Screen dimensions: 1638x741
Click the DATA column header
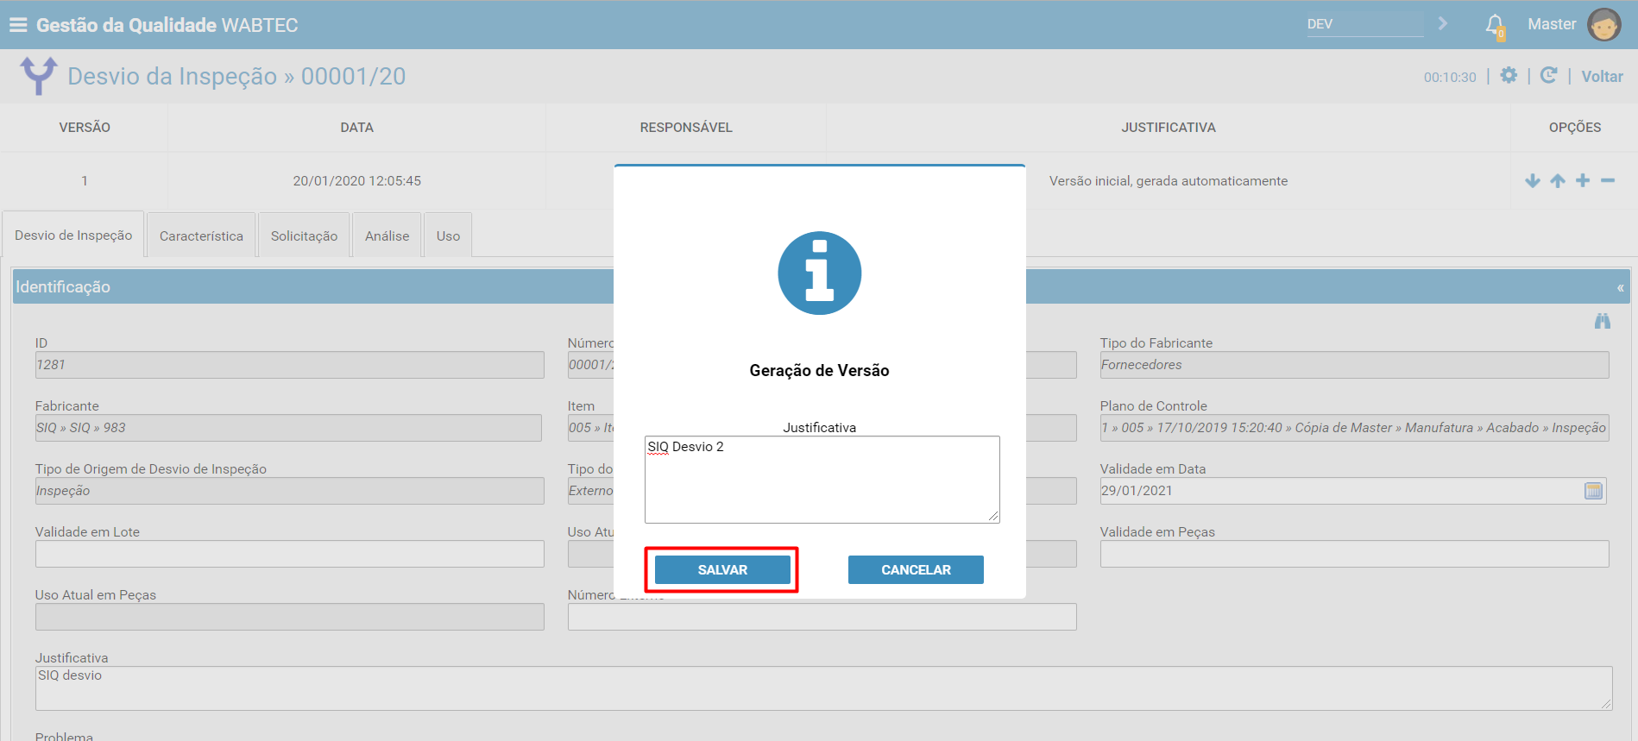[x=356, y=128]
